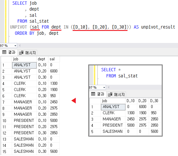Click SELECT keyword in the inset query editor

(x=109, y=70)
